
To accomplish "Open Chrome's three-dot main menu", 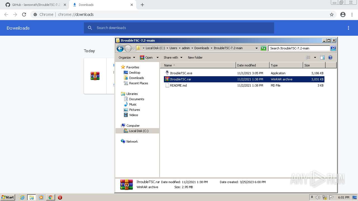I will (352, 15).
